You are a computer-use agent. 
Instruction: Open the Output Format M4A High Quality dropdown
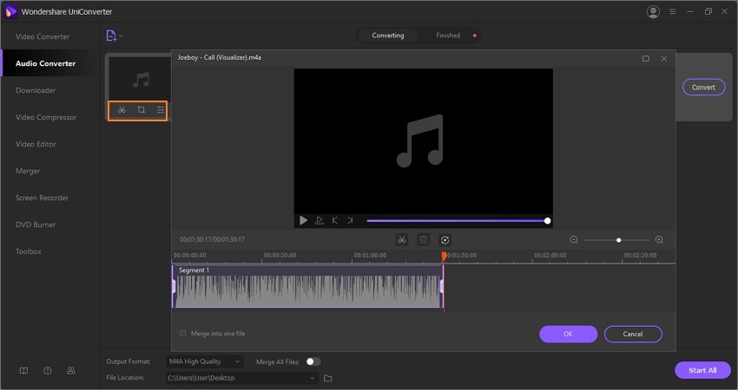pos(205,361)
